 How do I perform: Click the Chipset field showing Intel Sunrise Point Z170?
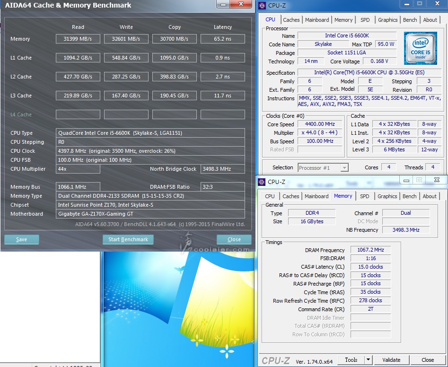150,205
